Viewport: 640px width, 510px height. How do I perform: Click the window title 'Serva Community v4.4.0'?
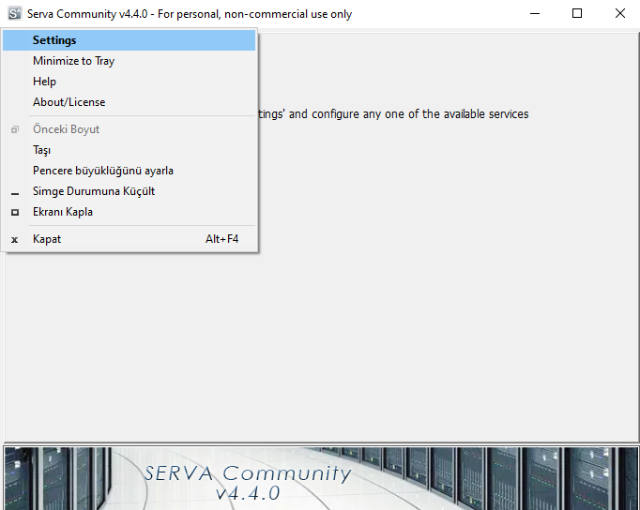(87, 14)
